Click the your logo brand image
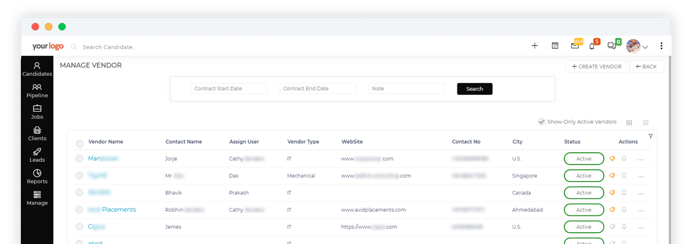Screen dimensions: 692x244 (48, 46)
